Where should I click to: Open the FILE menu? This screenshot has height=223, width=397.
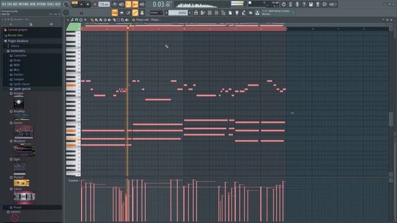pos(4,4)
